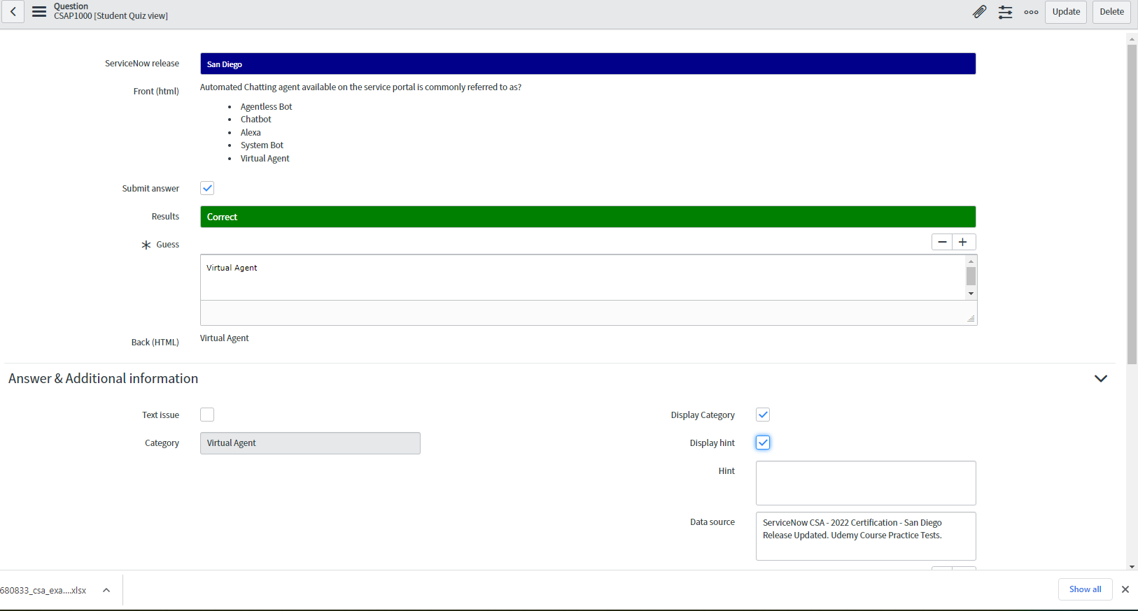The height and width of the screenshot is (611, 1138).
Task: Toggle the Display hint checkbox
Action: pos(763,443)
